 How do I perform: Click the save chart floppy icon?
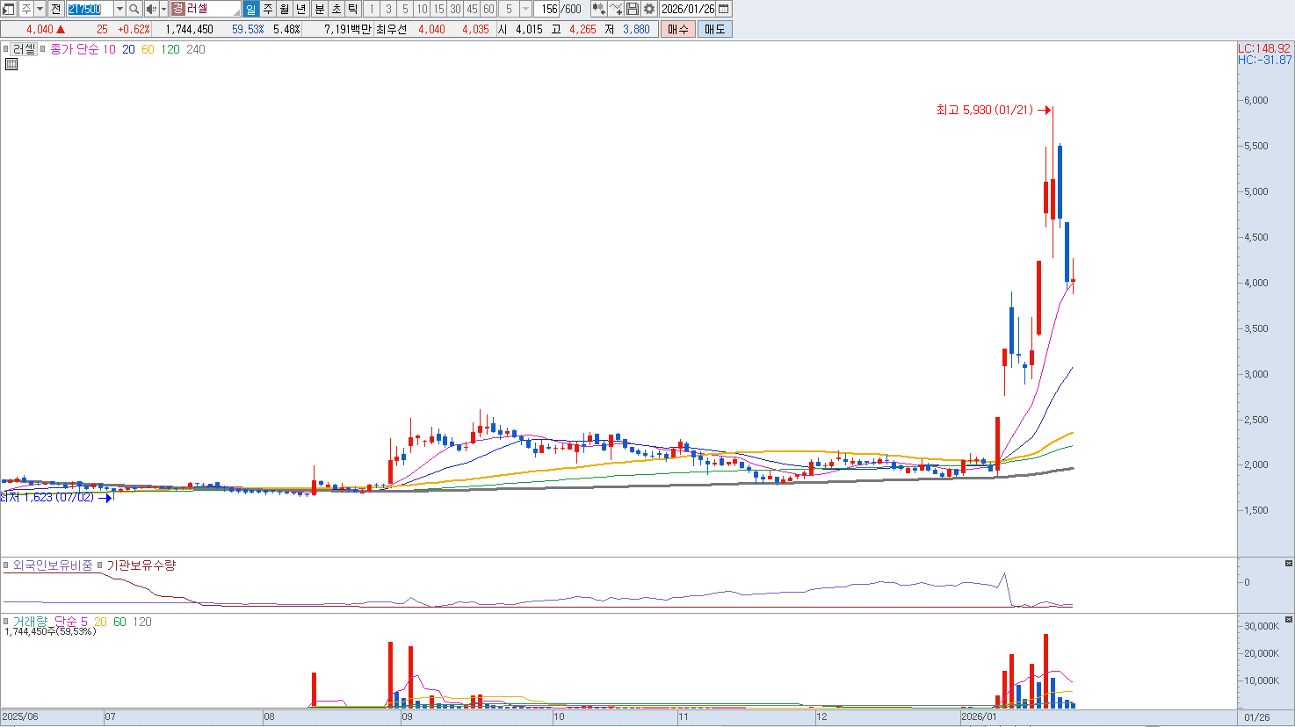pyautogui.click(x=633, y=9)
